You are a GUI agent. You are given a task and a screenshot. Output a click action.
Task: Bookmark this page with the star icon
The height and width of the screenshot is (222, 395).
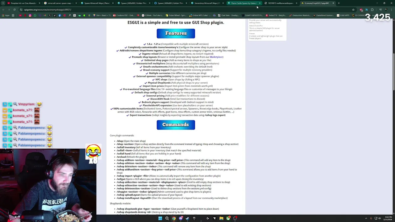353,10
